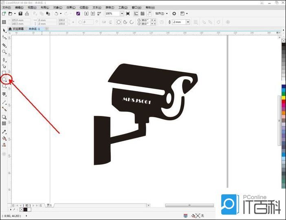Select the Ellipse tool in the toolbox
This screenshot has height=220, width=286.
tap(4, 80)
